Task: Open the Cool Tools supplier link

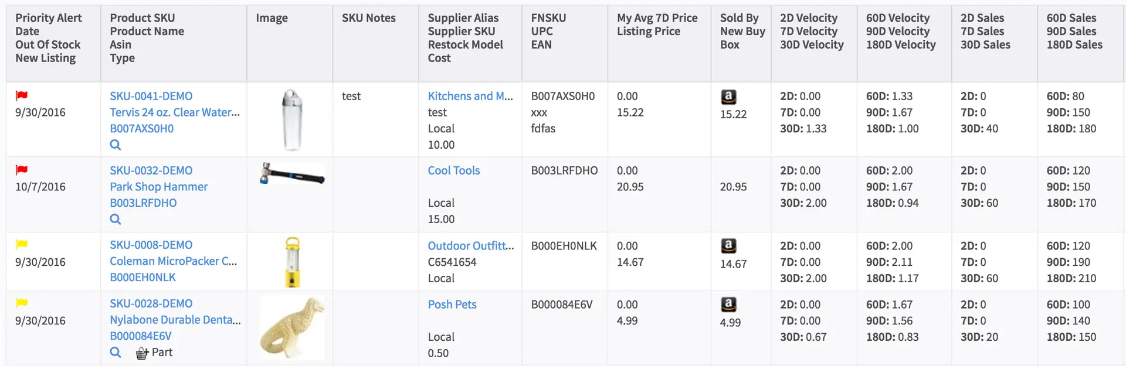Action: (453, 170)
